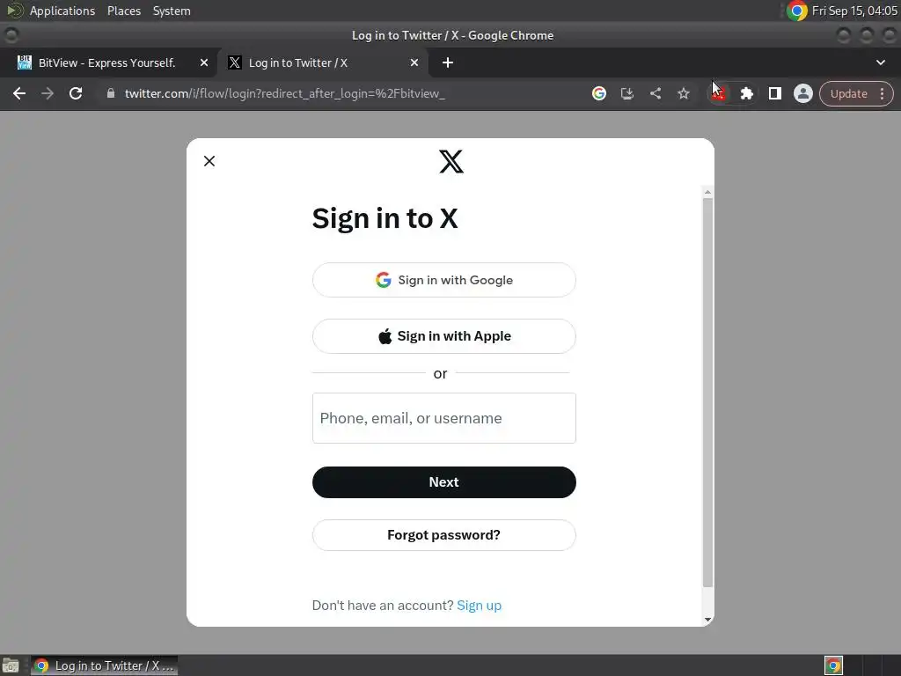
Task: Click the dialog's vertical scrollbar
Action: (x=708, y=393)
